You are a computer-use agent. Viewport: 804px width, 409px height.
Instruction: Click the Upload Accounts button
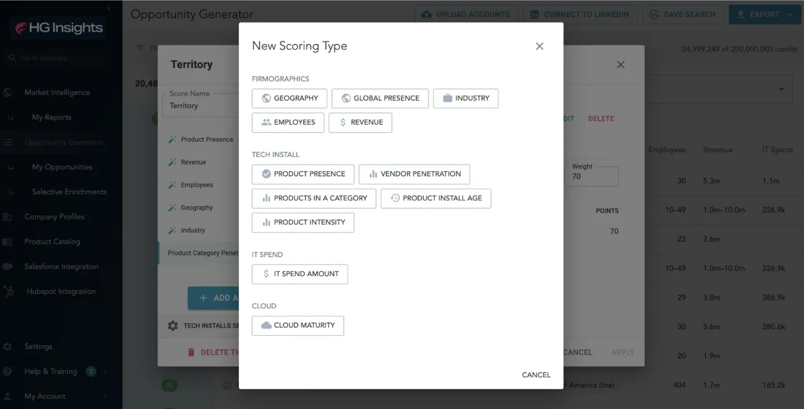click(x=466, y=15)
